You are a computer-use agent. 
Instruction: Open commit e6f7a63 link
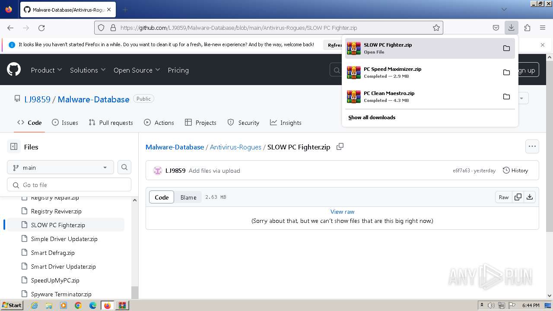pos(461,171)
